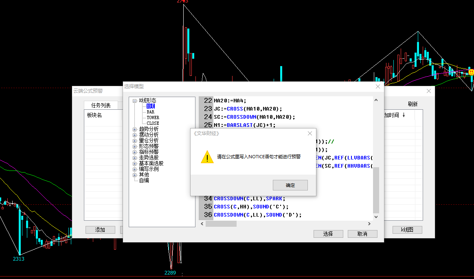Select the BAR model in tree
This screenshot has width=474, height=279.
151,112
